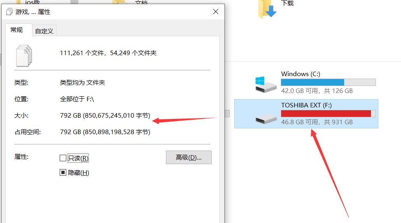Image resolution: width=401 pixels, height=223 pixels.
Task: Click the 占用空间 size on disk value
Action: point(105,132)
